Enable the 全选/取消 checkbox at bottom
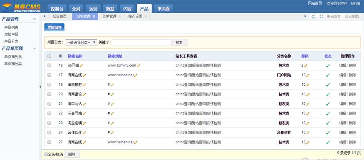Viewport: 364px width, 160px height. (x=46, y=154)
